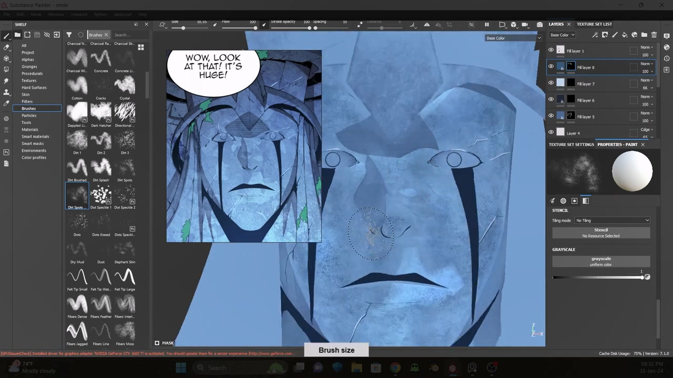Click the add fill layer bucket icon
This screenshot has width=673, height=378.
(625, 35)
